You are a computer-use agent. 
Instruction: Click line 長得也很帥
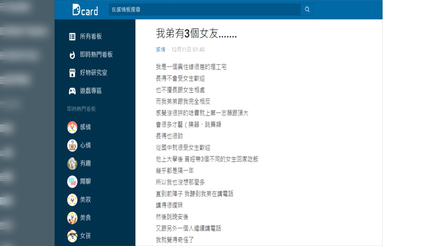click(x=169, y=136)
